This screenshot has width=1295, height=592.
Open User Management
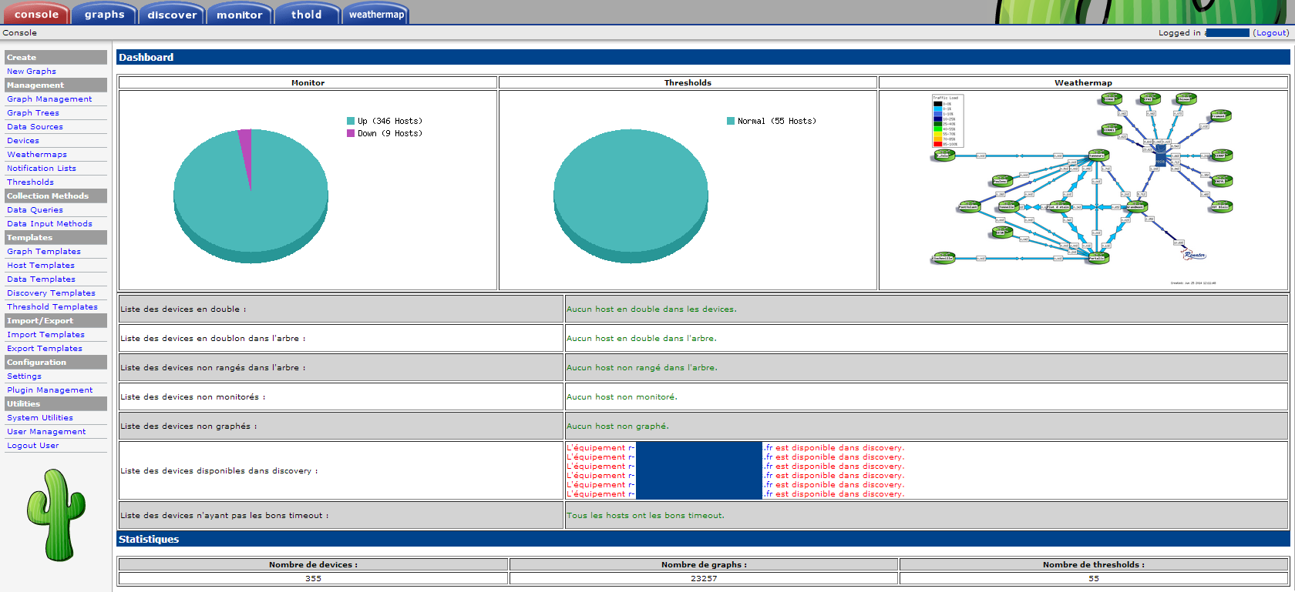click(46, 431)
